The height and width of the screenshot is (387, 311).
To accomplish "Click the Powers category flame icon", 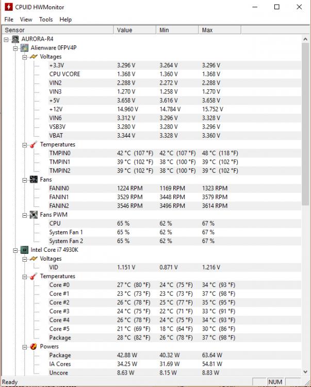I will click(34, 346).
